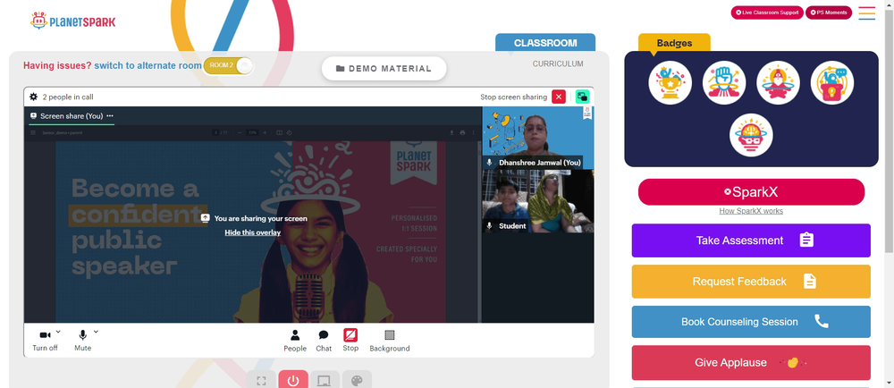Select the meditating gnome badge
This screenshot has width=894, height=388.
(x=779, y=82)
